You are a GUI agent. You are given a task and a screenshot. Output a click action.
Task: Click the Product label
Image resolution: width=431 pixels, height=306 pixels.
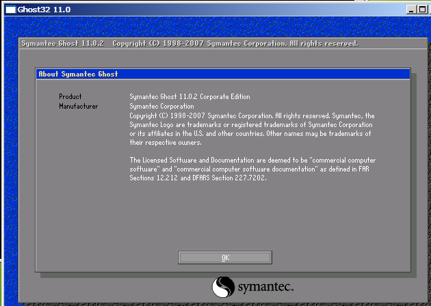tap(70, 97)
